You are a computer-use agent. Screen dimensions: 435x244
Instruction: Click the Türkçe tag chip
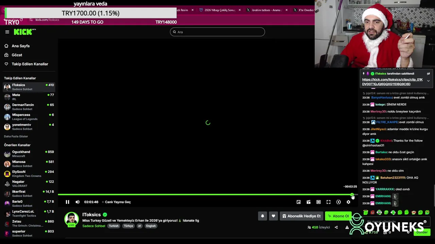pyautogui.click(x=128, y=226)
